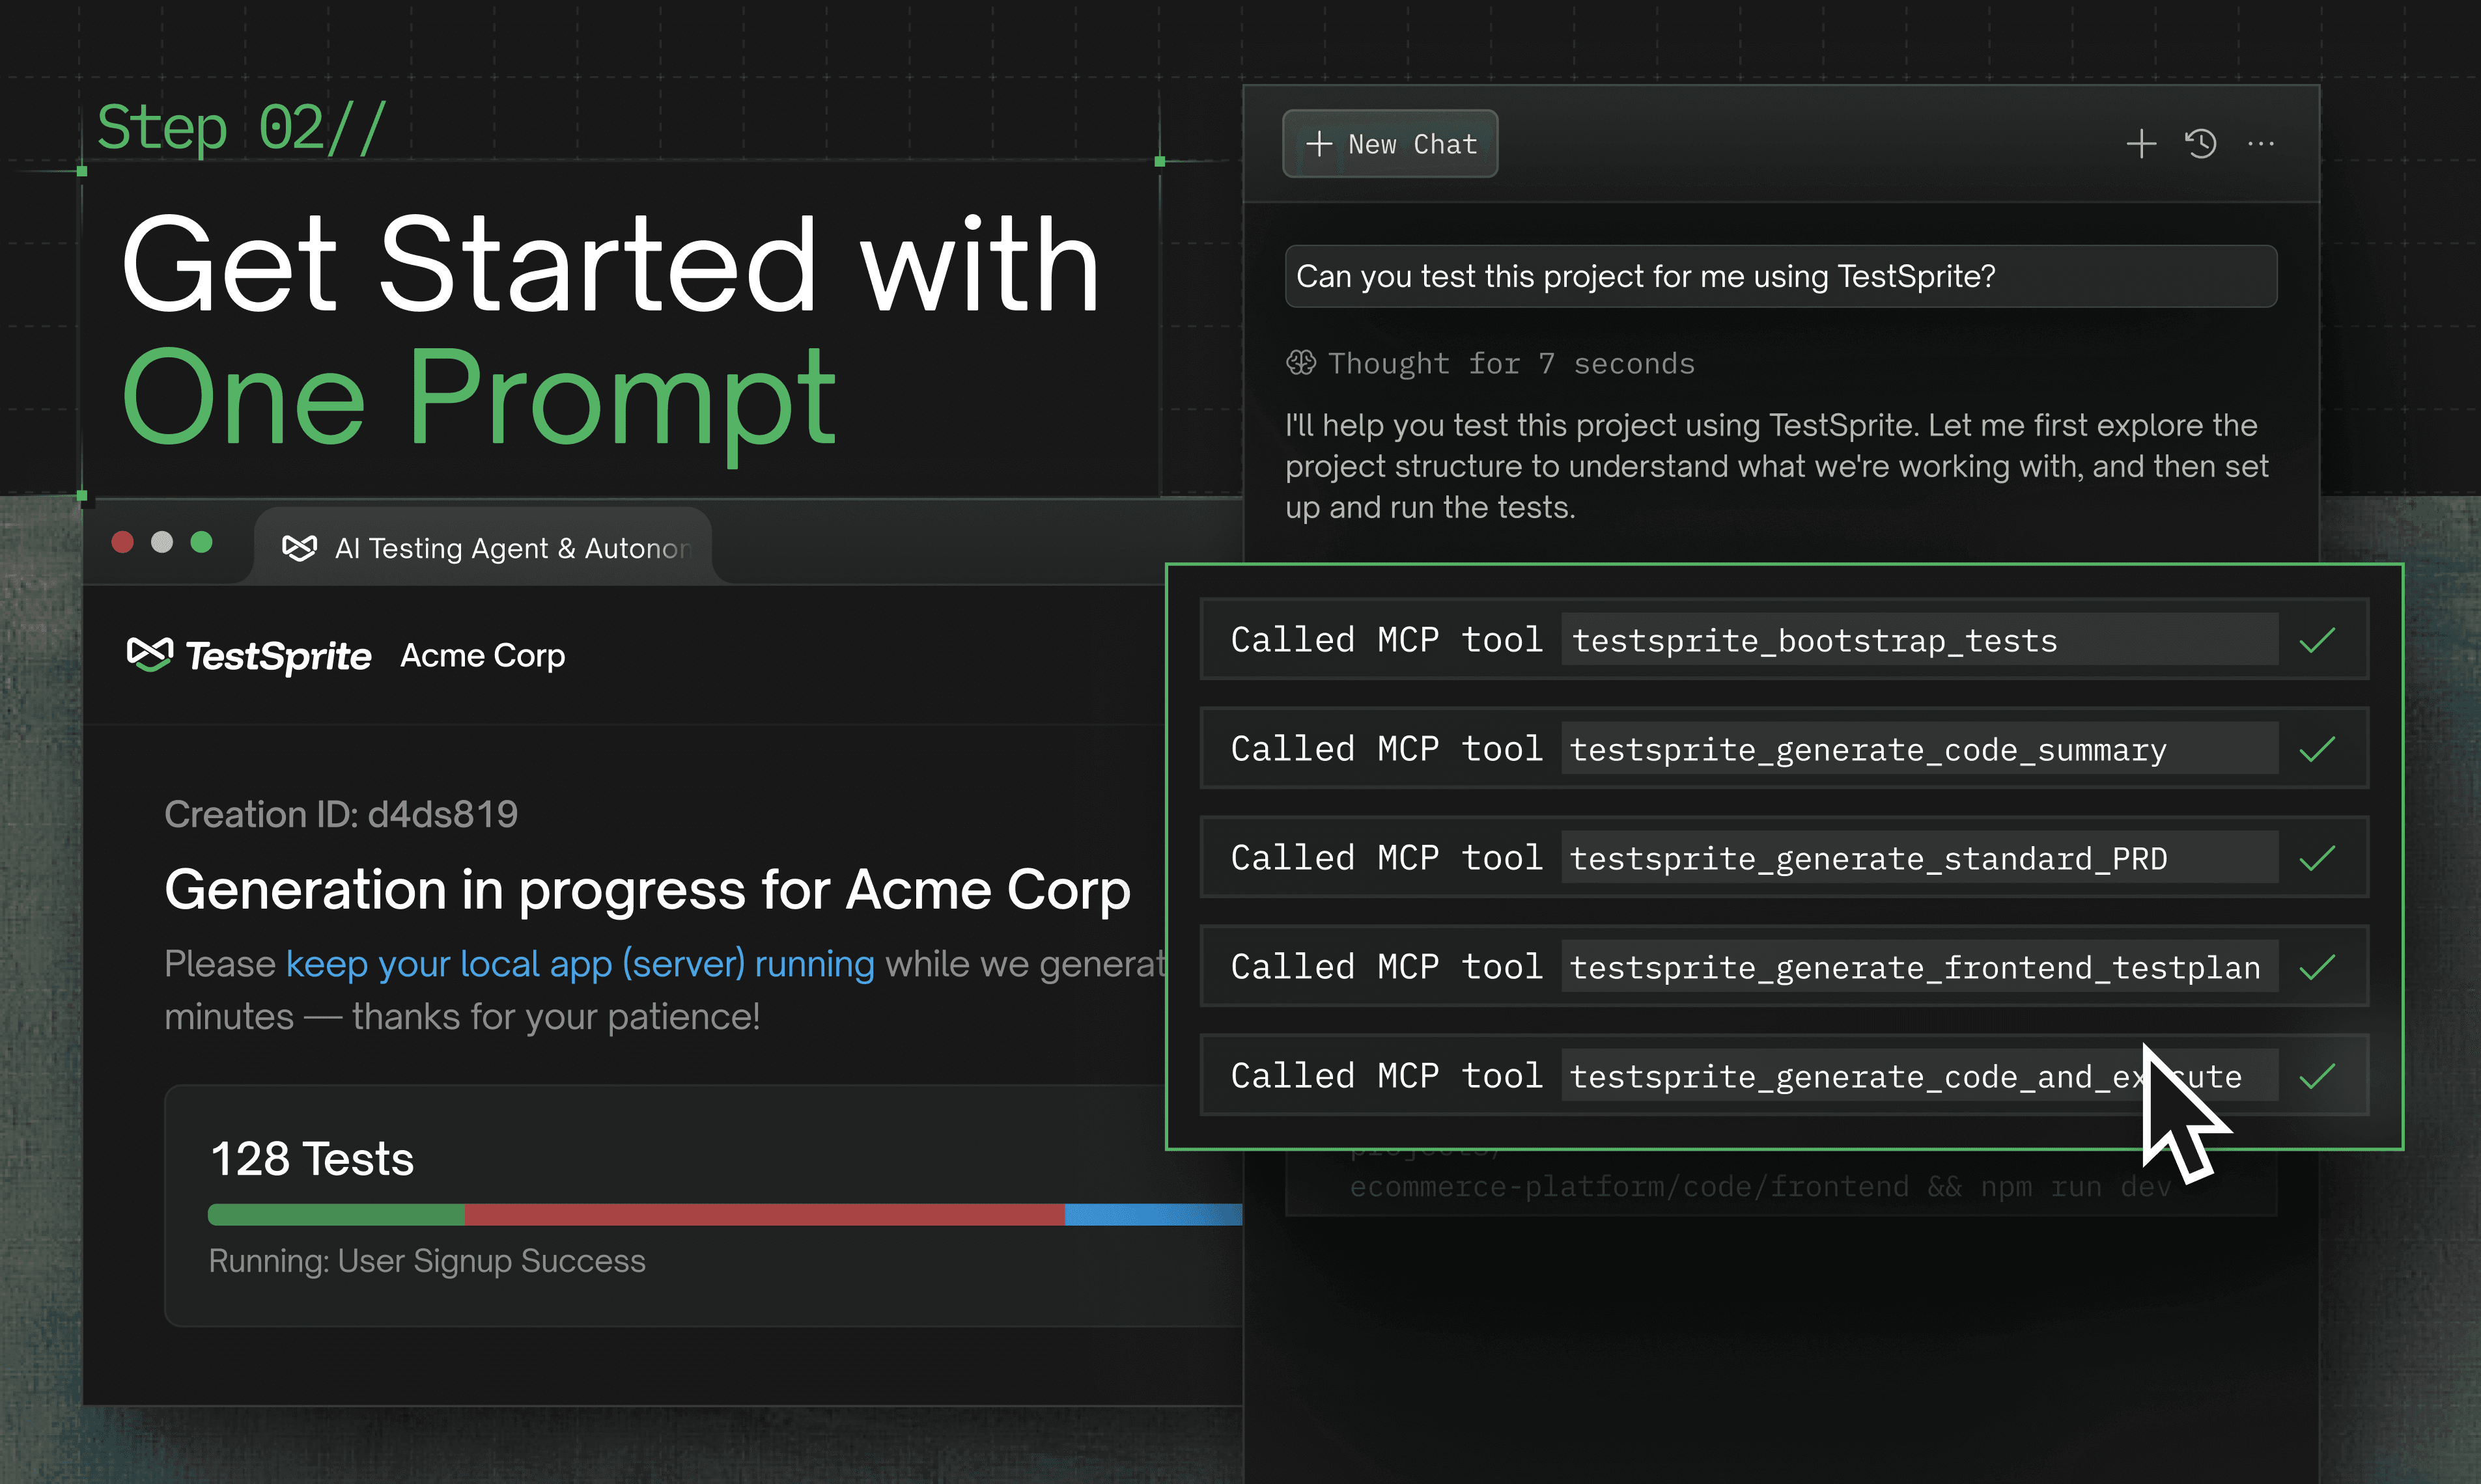
Task: Click the brain icon beside Thought for 7 seconds
Action: click(x=1302, y=363)
